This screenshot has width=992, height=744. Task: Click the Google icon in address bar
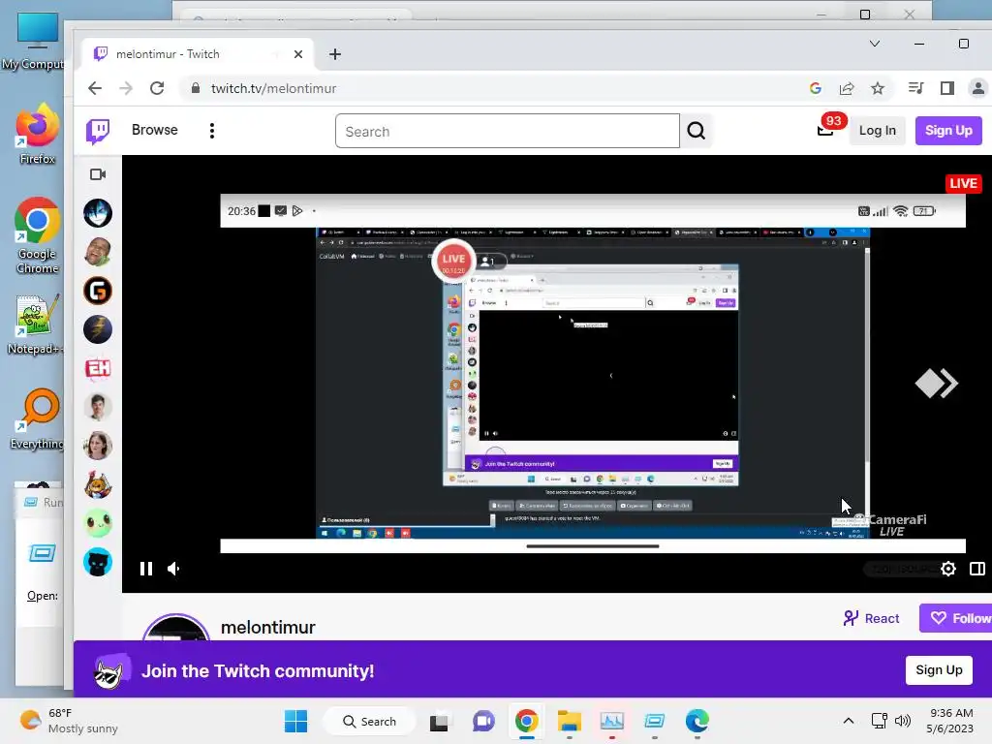(816, 88)
